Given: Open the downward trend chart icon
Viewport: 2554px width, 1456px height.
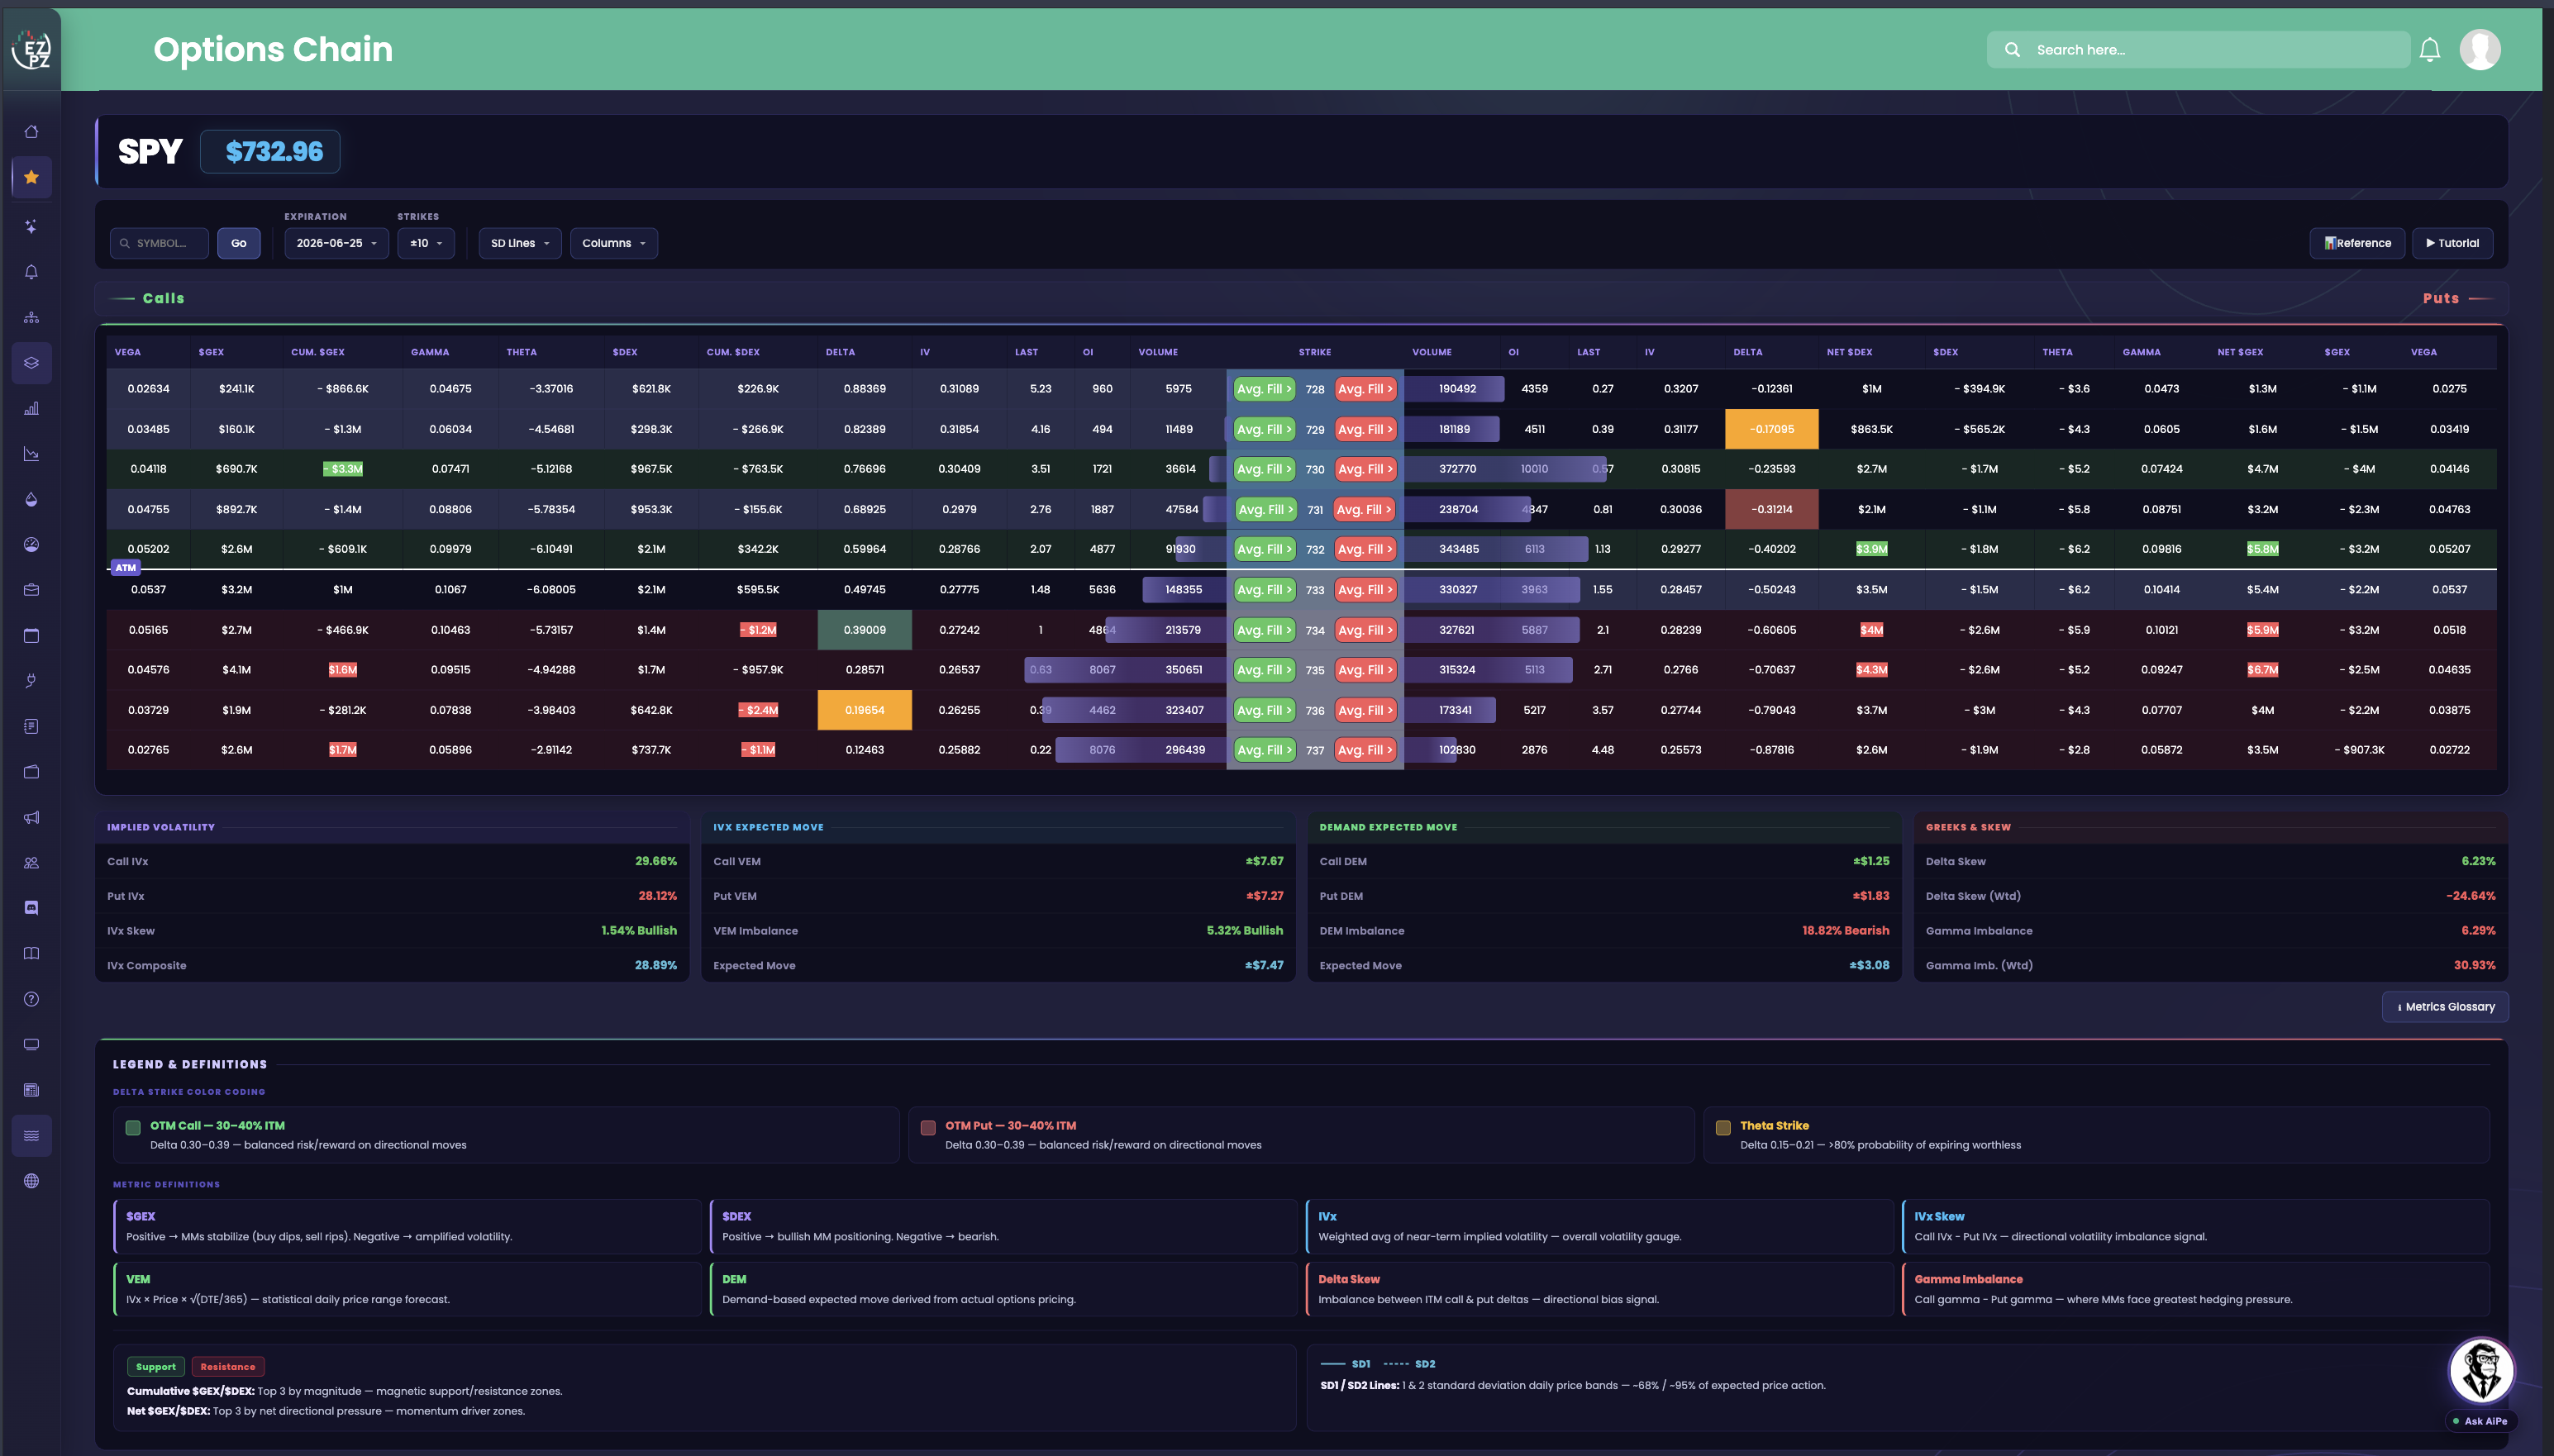Looking at the screenshot, I should [31, 454].
